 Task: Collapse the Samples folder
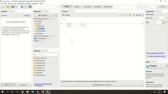coord(34,21)
